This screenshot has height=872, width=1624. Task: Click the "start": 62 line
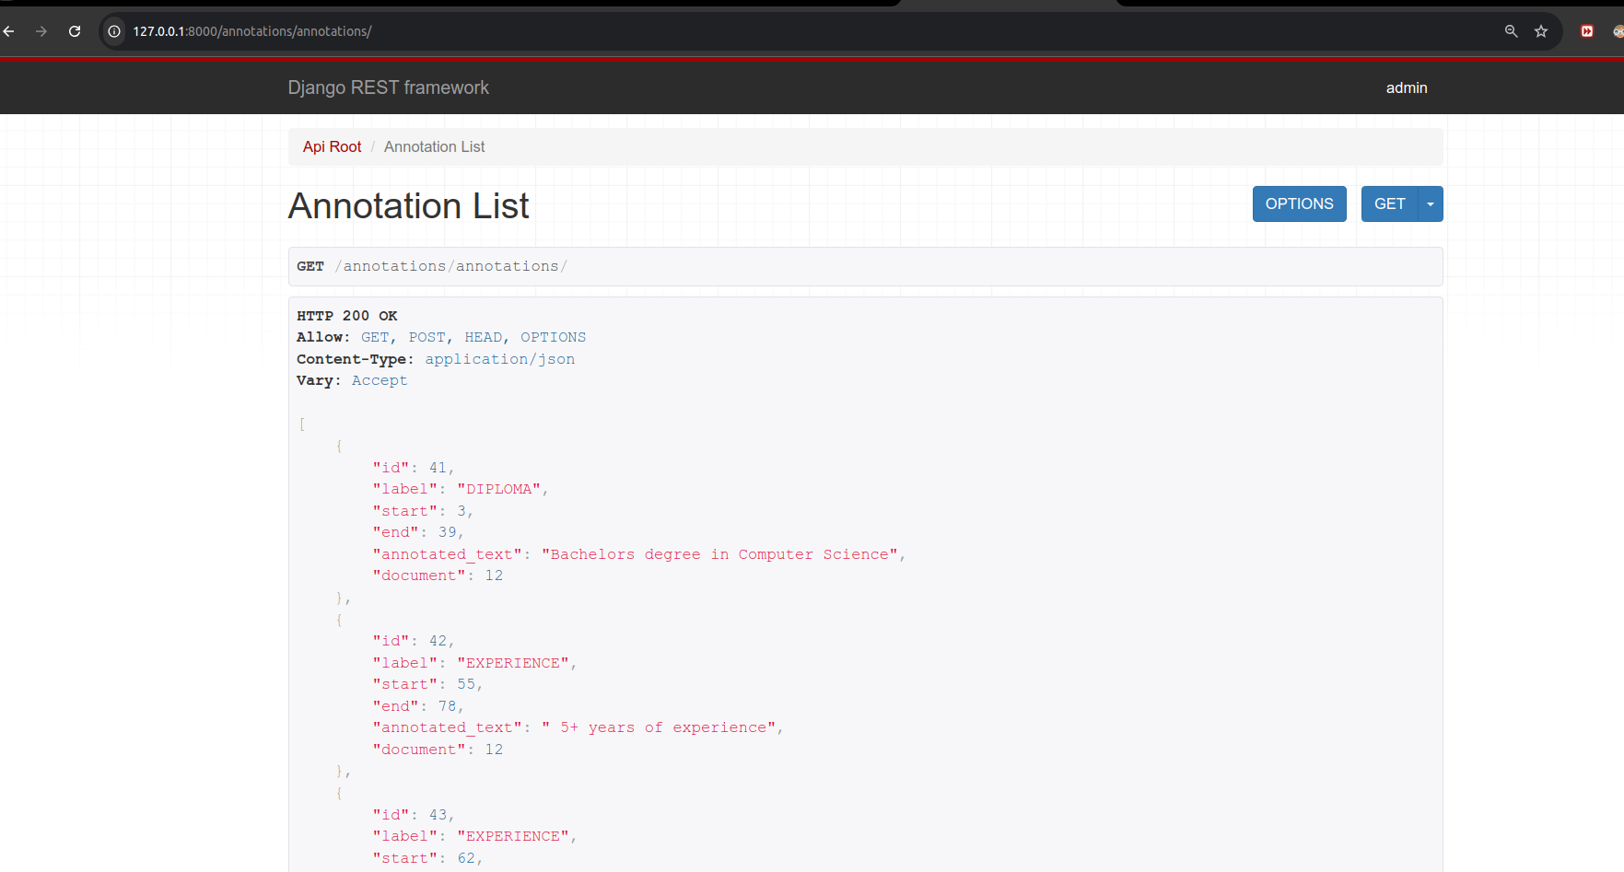426,858
